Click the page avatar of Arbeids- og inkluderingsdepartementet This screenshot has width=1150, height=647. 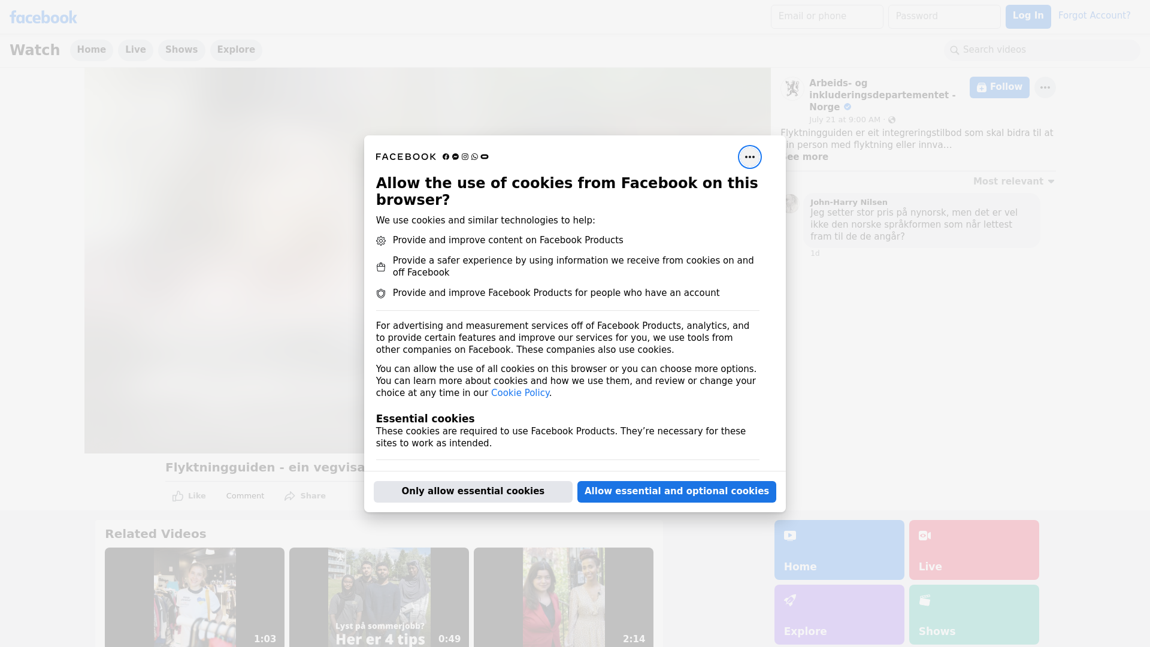click(x=792, y=89)
